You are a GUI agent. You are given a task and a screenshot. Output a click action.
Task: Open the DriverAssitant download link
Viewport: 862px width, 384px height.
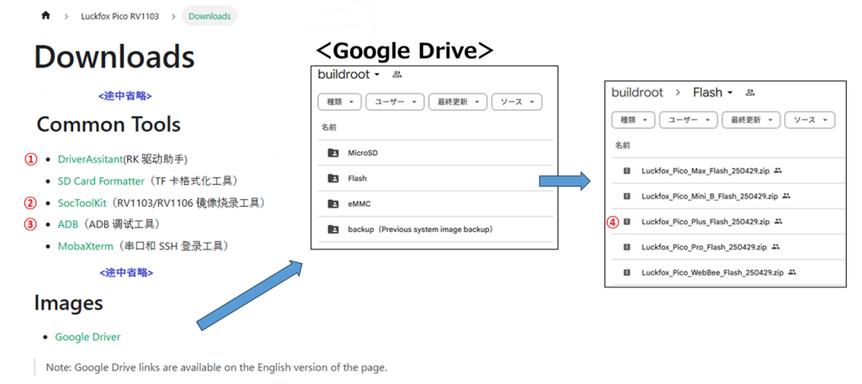pyautogui.click(x=90, y=159)
